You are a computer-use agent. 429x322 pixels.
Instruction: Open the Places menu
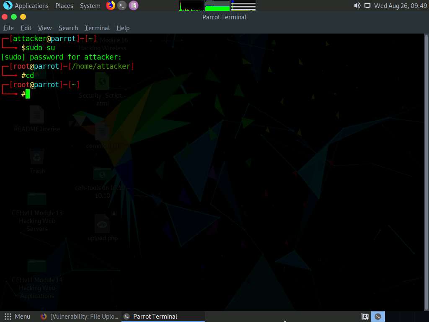pos(64,5)
